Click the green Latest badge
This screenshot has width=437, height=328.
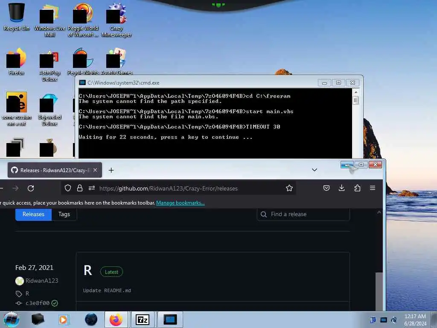coord(111,272)
